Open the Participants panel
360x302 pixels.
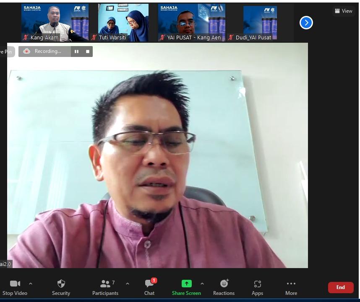(x=105, y=284)
